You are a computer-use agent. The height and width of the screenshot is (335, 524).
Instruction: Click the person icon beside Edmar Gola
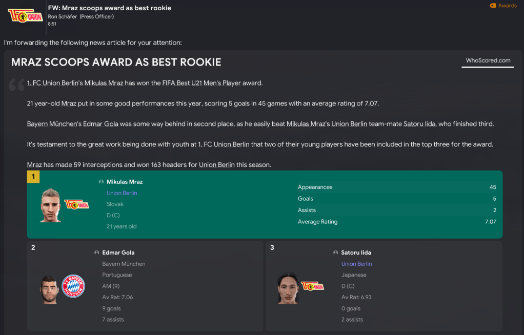[x=97, y=253]
